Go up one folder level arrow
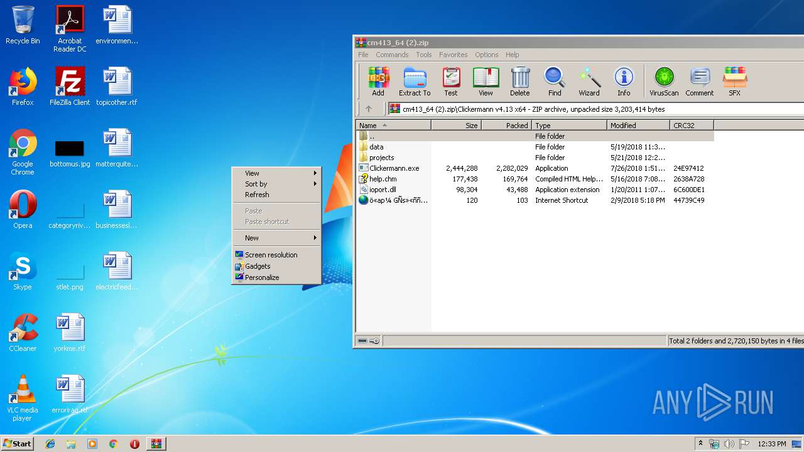The width and height of the screenshot is (804, 452). [x=369, y=109]
